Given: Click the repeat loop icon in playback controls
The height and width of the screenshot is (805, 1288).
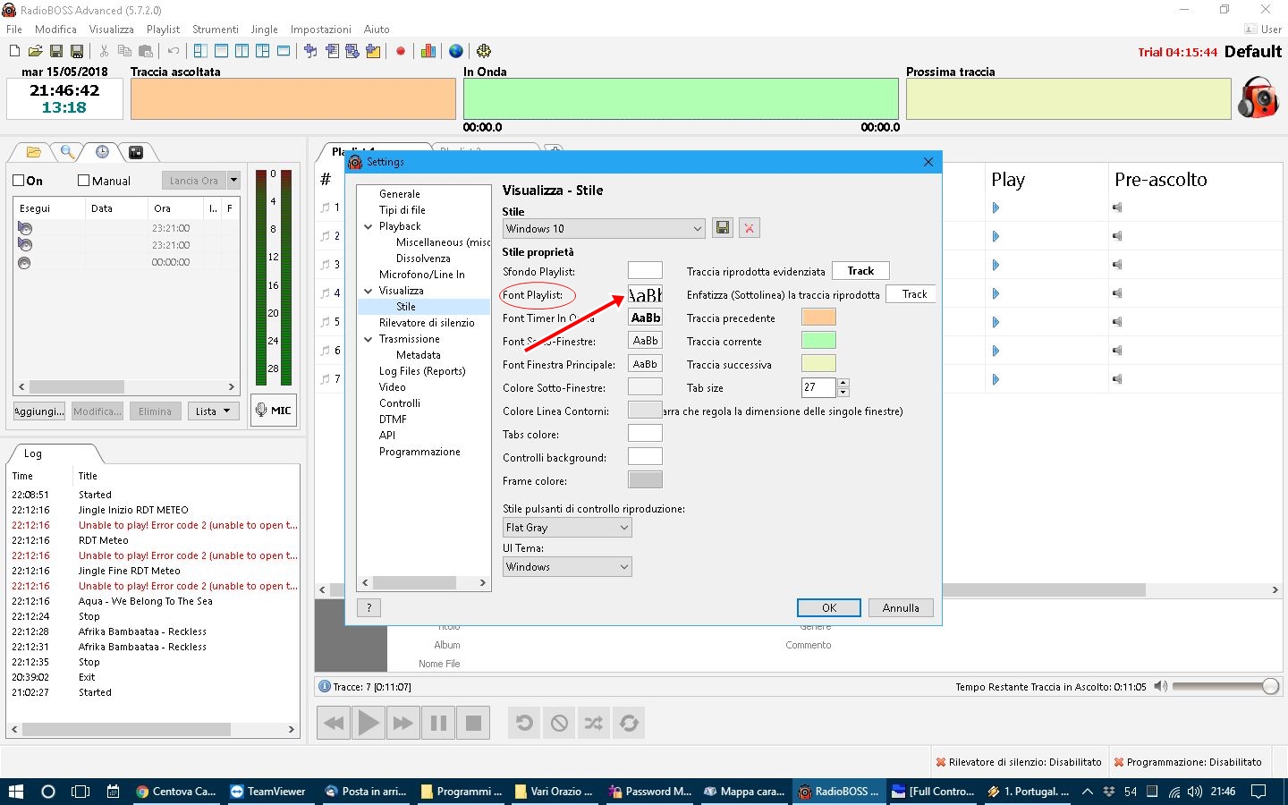Looking at the screenshot, I should (629, 723).
